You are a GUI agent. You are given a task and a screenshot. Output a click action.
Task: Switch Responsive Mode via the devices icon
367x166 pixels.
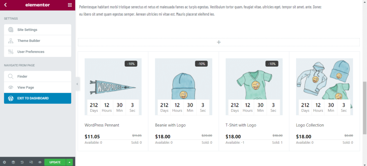point(31,162)
